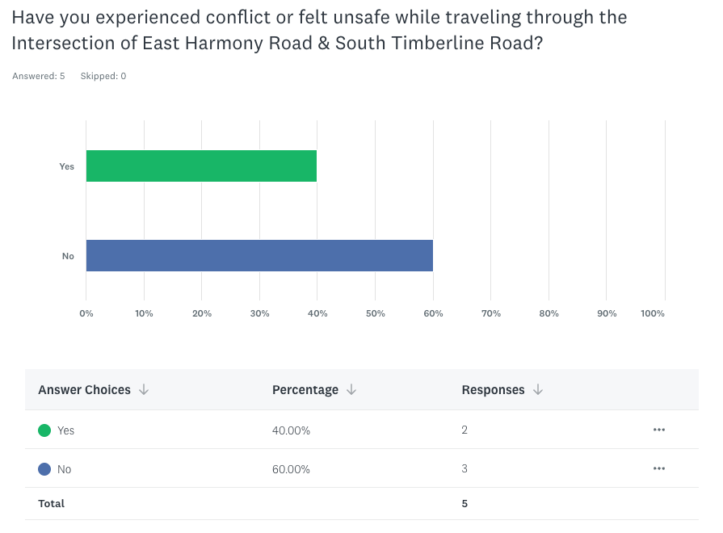Click the blue No bar in chart

259,255
